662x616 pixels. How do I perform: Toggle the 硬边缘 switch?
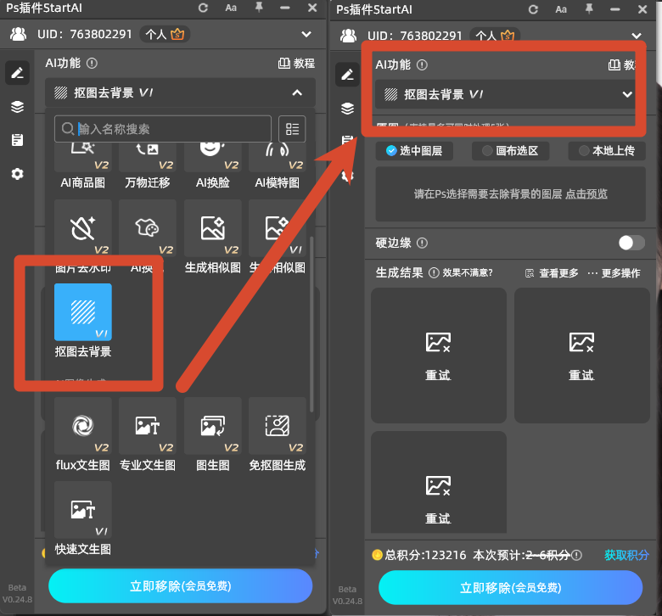[631, 243]
